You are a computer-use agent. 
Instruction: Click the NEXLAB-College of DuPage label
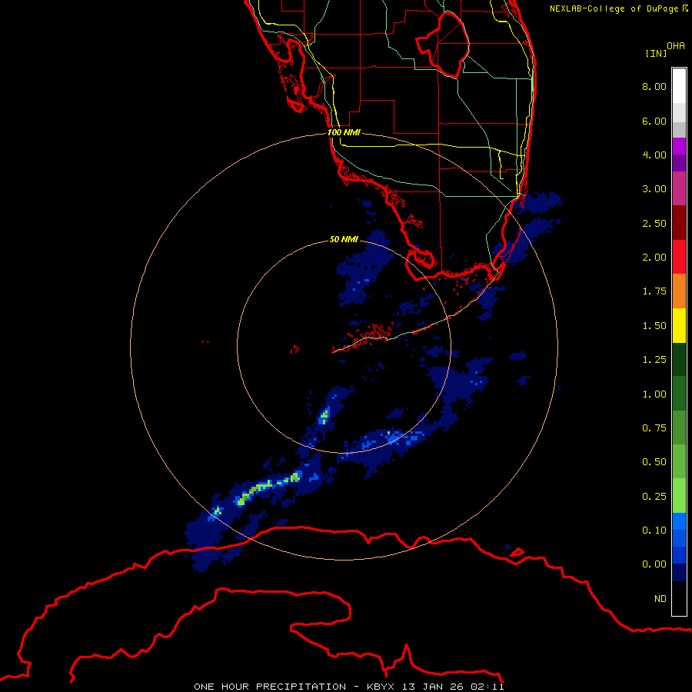pyautogui.click(x=619, y=8)
